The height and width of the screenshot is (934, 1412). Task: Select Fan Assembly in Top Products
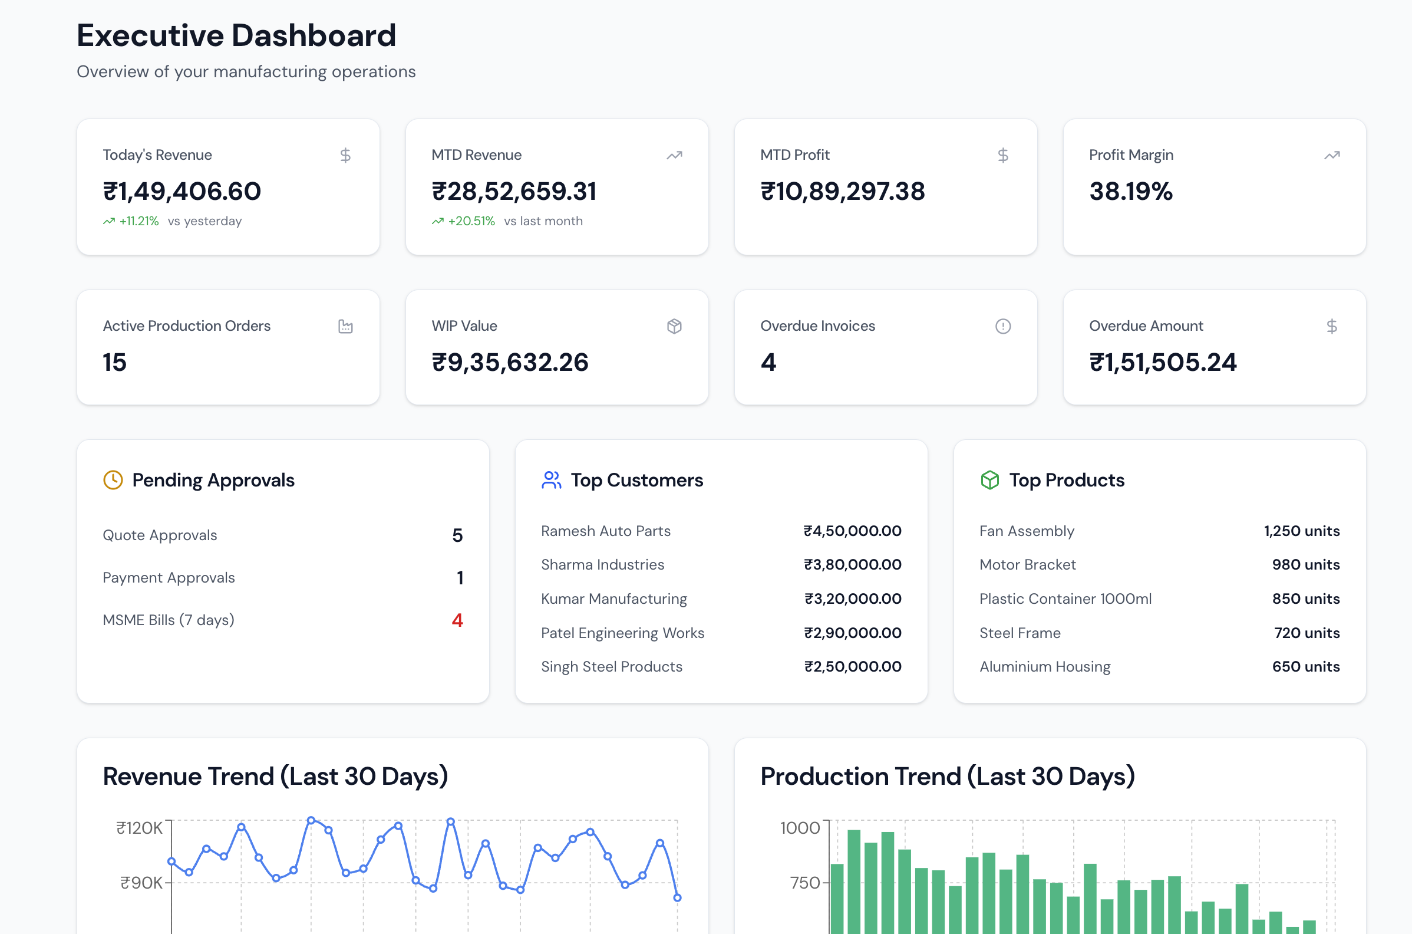(1027, 531)
